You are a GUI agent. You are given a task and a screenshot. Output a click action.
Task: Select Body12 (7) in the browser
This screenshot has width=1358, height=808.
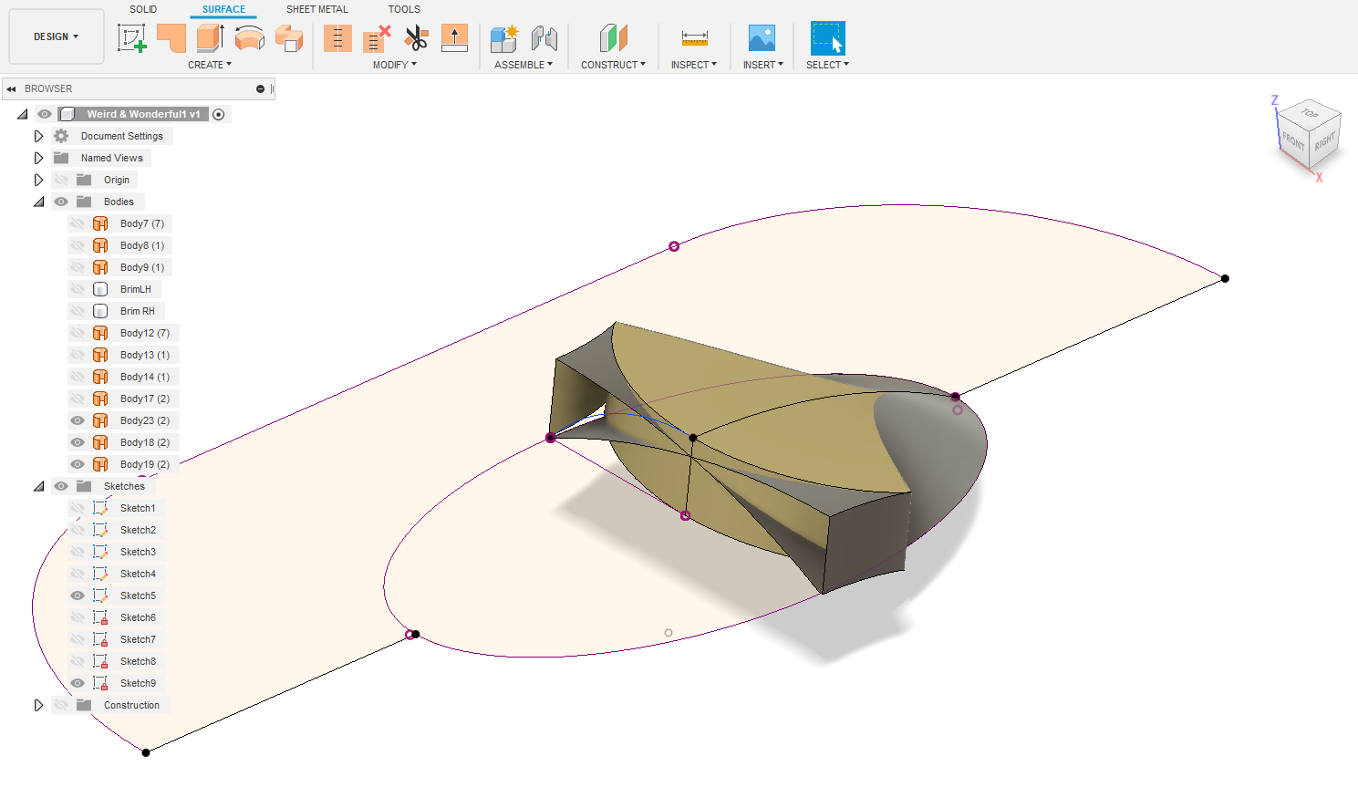145,333
